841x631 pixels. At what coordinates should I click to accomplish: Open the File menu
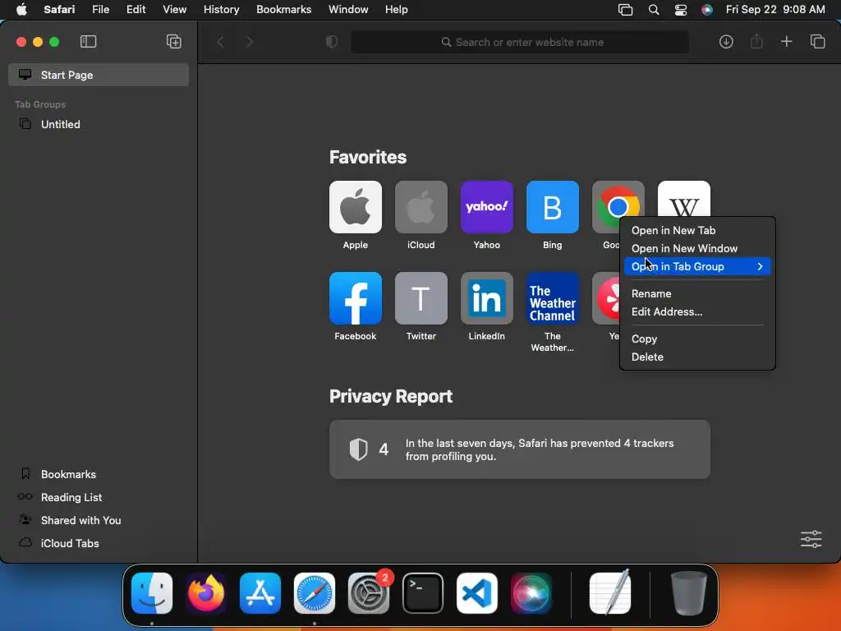coord(101,10)
